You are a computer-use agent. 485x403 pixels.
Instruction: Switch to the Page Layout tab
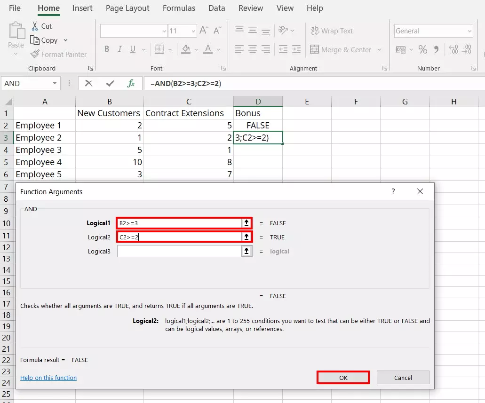point(127,8)
